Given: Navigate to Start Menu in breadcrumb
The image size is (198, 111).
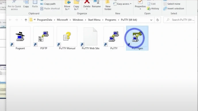Looking at the screenshot, I should (94, 20).
